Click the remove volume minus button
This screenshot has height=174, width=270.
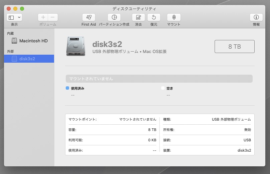coord(53,17)
